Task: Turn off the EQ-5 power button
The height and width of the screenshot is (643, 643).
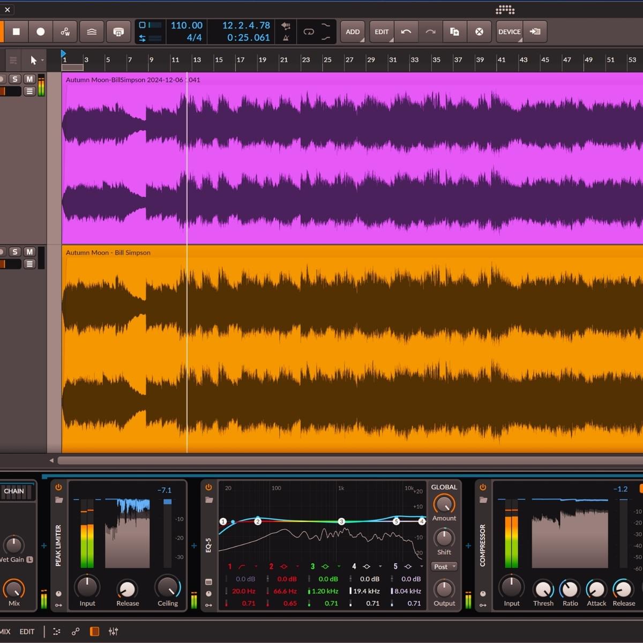Action: (x=208, y=487)
